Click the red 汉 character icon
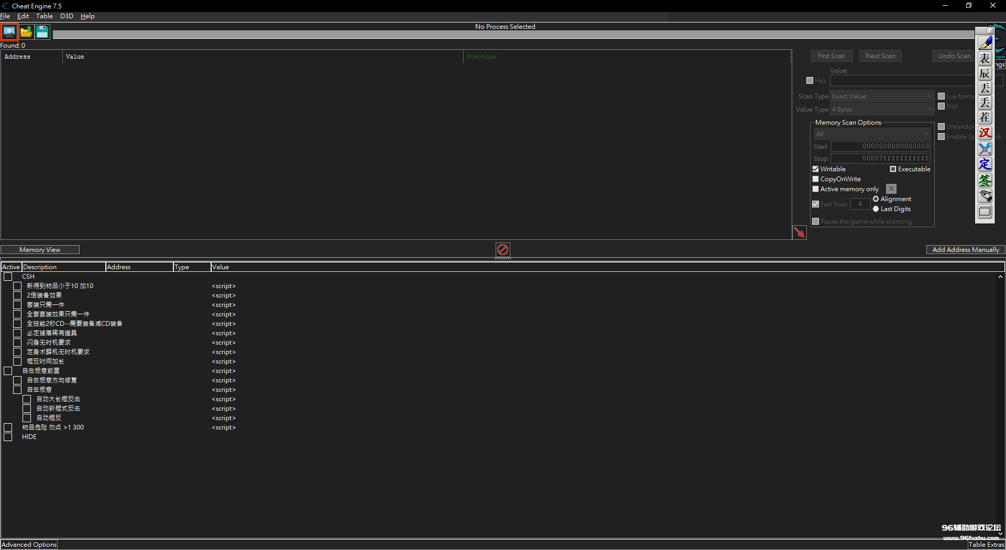Image resolution: width=1006 pixels, height=550 pixels. tap(985, 133)
